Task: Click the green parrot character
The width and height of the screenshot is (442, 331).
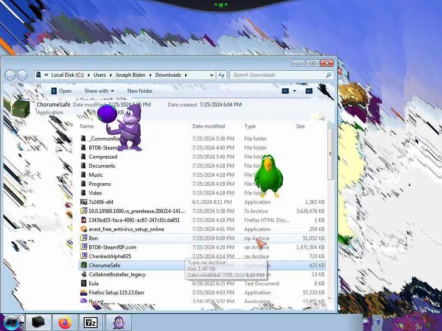Action: pos(268,176)
